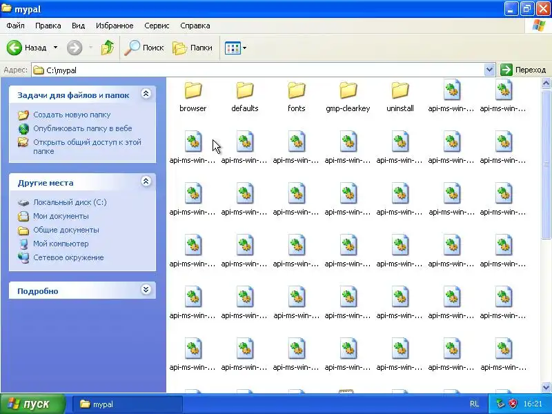Open Локальный диск (C:) link
The height and width of the screenshot is (414, 552).
[x=70, y=202]
